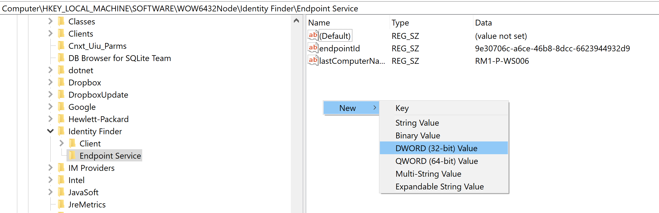Collapse the Identity Finder tree node
Image resolution: width=659 pixels, height=213 pixels.
[50, 131]
